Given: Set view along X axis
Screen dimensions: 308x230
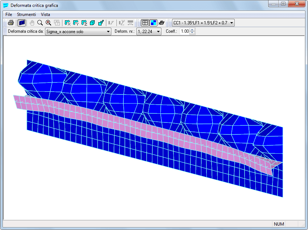Looking at the screenshot, I should click(x=67, y=23).
